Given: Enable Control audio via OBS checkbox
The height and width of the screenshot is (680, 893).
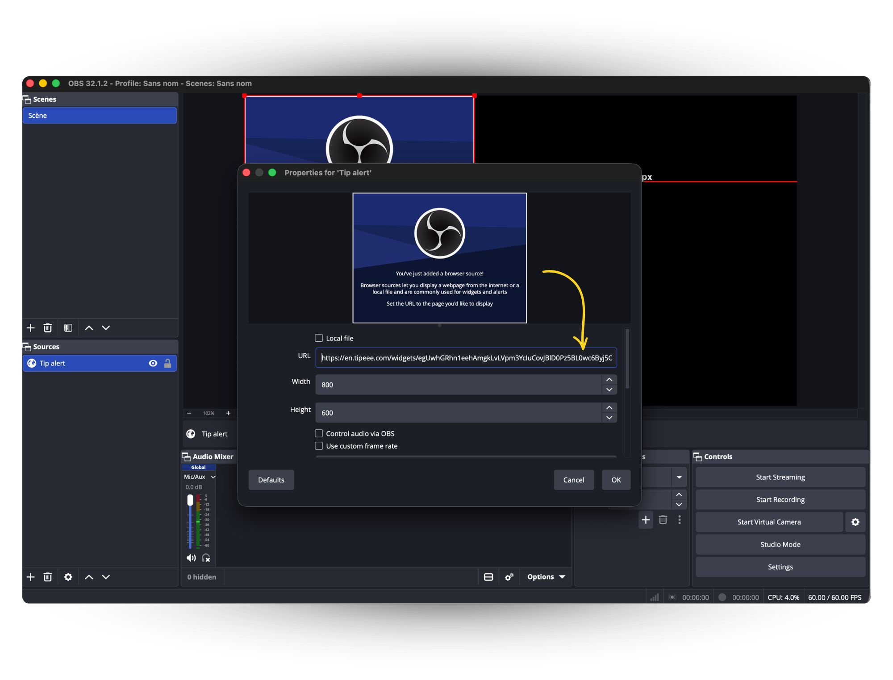Looking at the screenshot, I should pos(319,433).
